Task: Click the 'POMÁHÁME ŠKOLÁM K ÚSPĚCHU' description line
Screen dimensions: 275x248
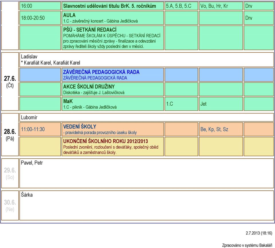Action: point(112,36)
